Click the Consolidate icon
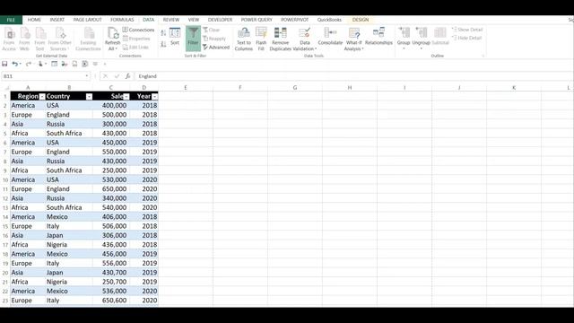 [x=330, y=37]
